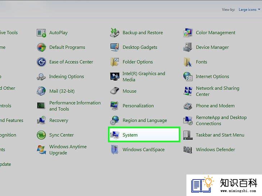Click the Phone and Modem link

coord(215,106)
